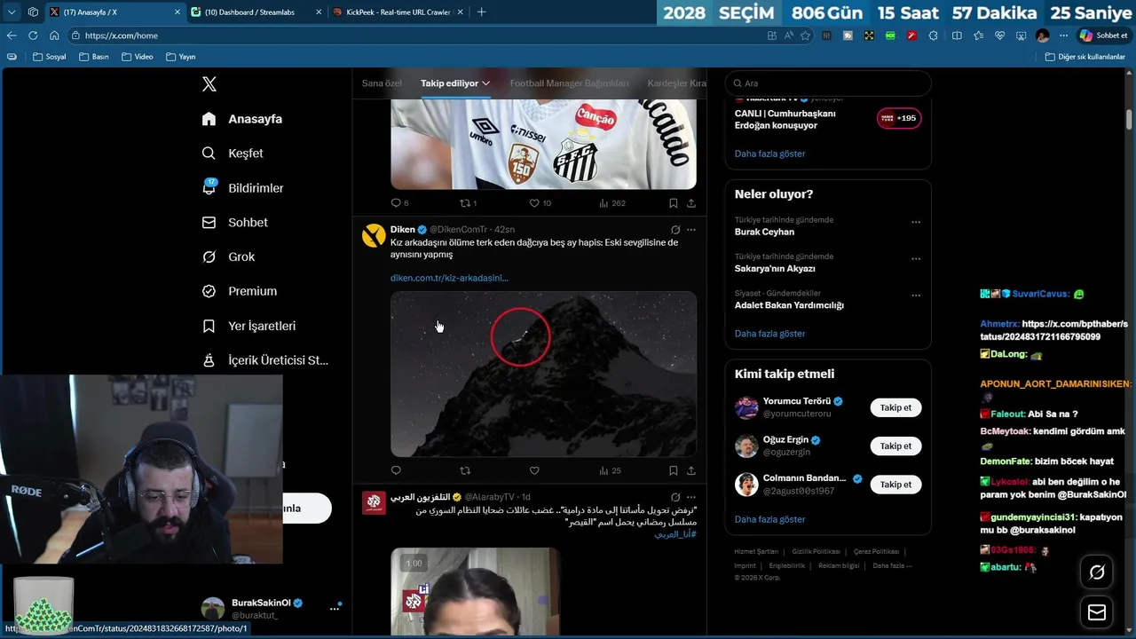This screenshot has width=1136, height=639.
Task: Switch to the Kardeşler Kıra tab
Action: click(x=677, y=83)
